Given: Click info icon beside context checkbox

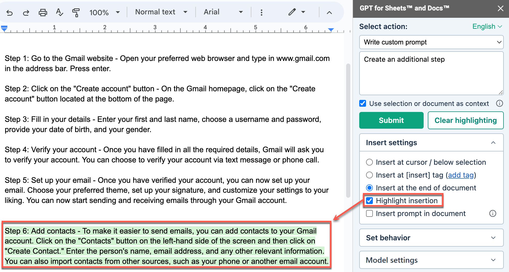Looking at the screenshot, I should [499, 104].
